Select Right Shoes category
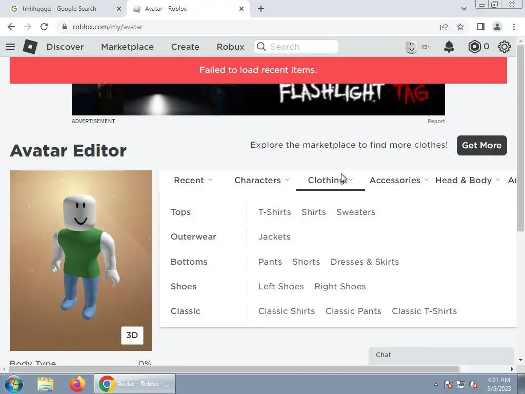The height and width of the screenshot is (394, 525). (x=340, y=286)
